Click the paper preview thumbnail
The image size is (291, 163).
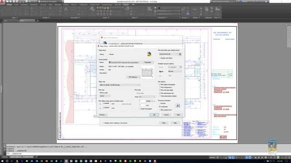point(147,72)
